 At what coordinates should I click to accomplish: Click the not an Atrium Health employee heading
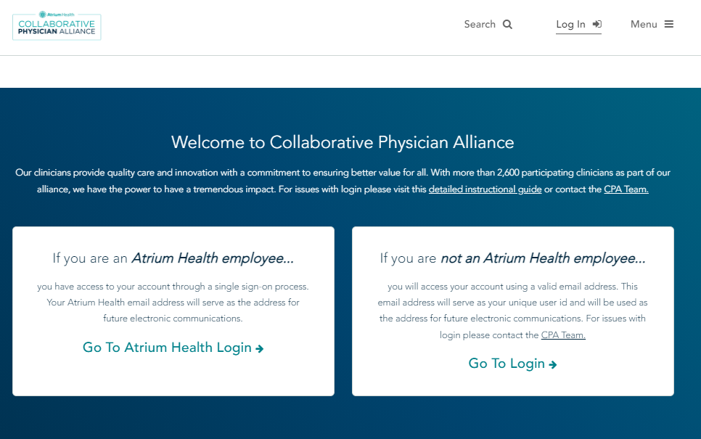pyautogui.click(x=512, y=258)
